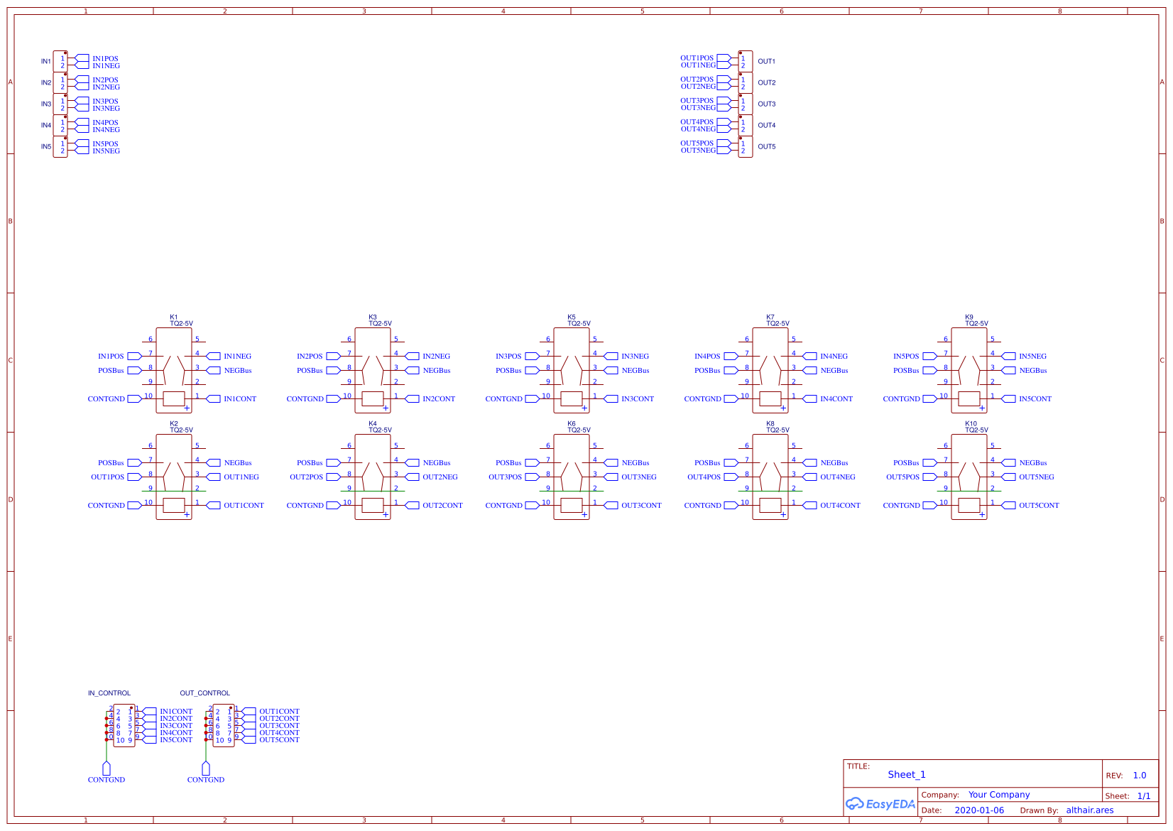
Task: Select the OUT2POS net label beside K4
Action: [306, 477]
